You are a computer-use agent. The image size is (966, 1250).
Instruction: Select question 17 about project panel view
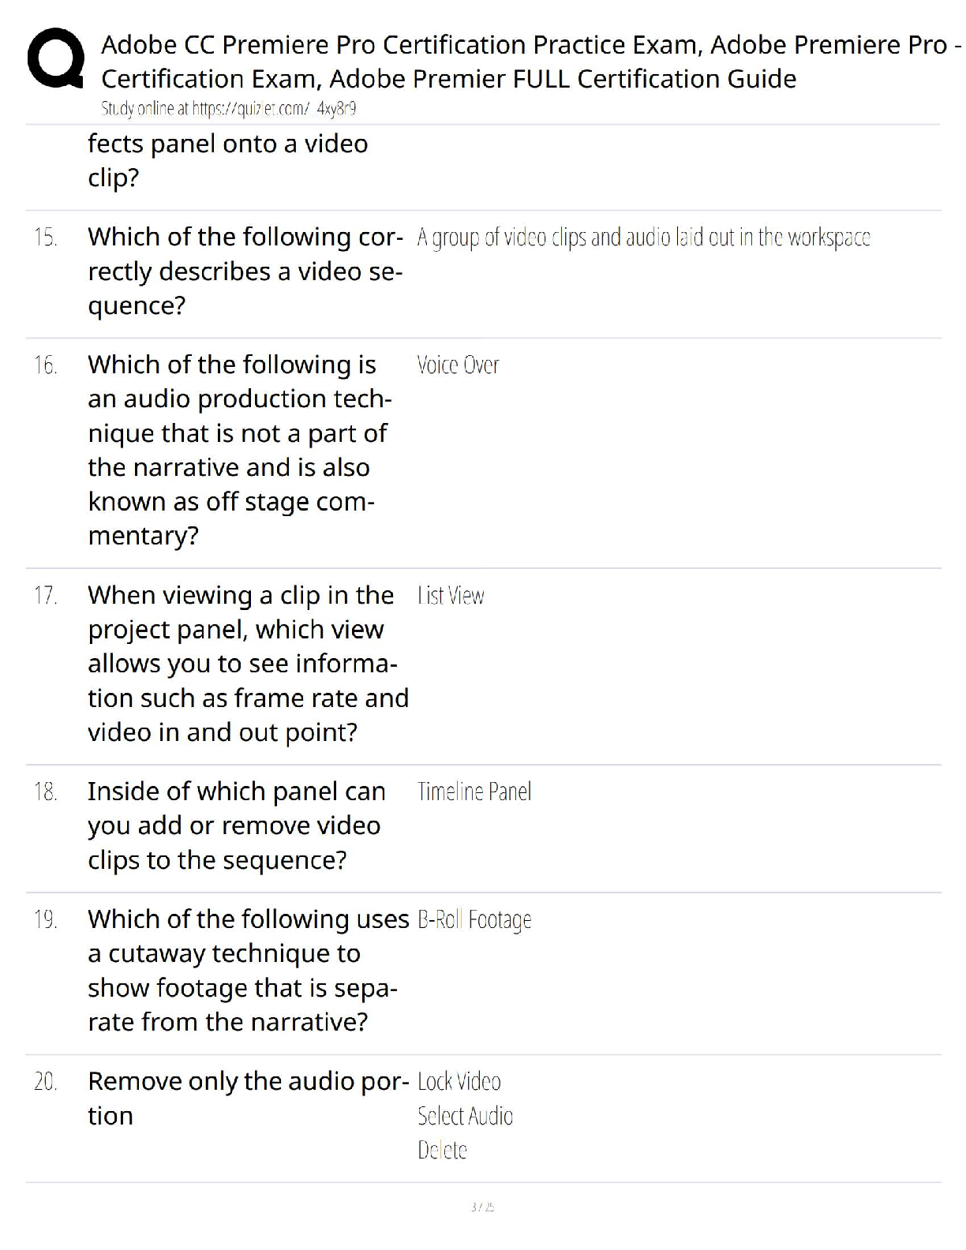click(248, 664)
